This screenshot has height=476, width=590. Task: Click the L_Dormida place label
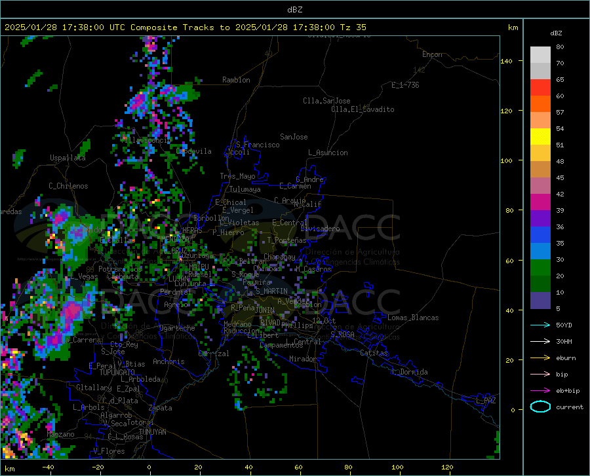pos(409,372)
